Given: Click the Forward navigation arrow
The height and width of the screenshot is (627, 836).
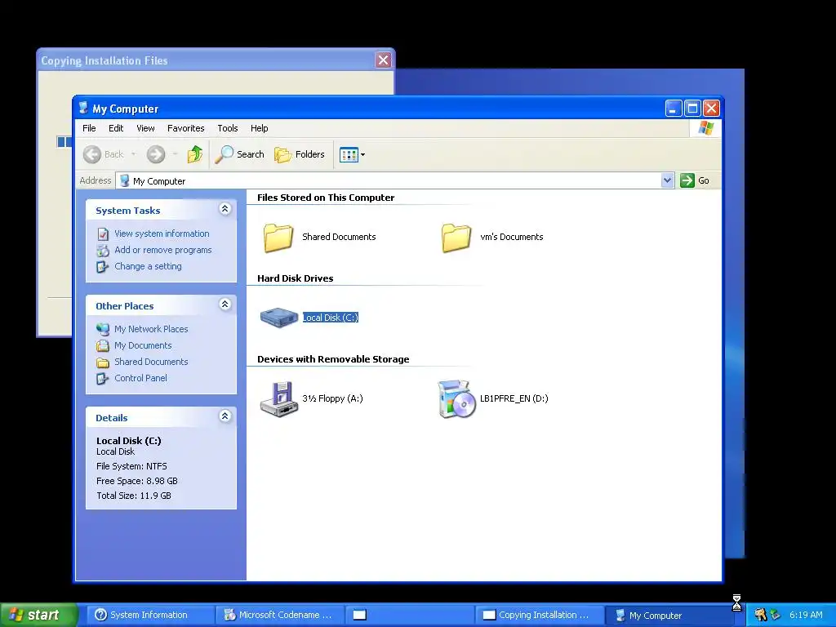Looking at the screenshot, I should [156, 154].
